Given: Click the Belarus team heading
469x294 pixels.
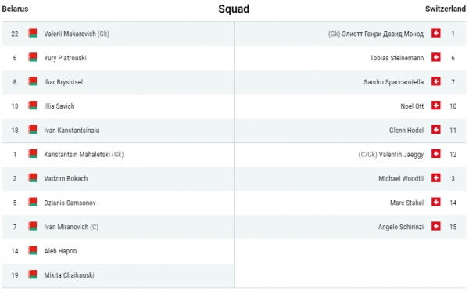Looking at the screenshot, I should [15, 9].
